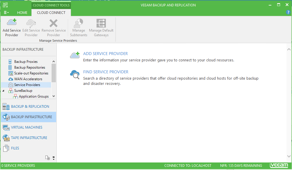Click the FIND SERVICE PROVIDER link
Screen dimensions: 292x170
pos(106,72)
